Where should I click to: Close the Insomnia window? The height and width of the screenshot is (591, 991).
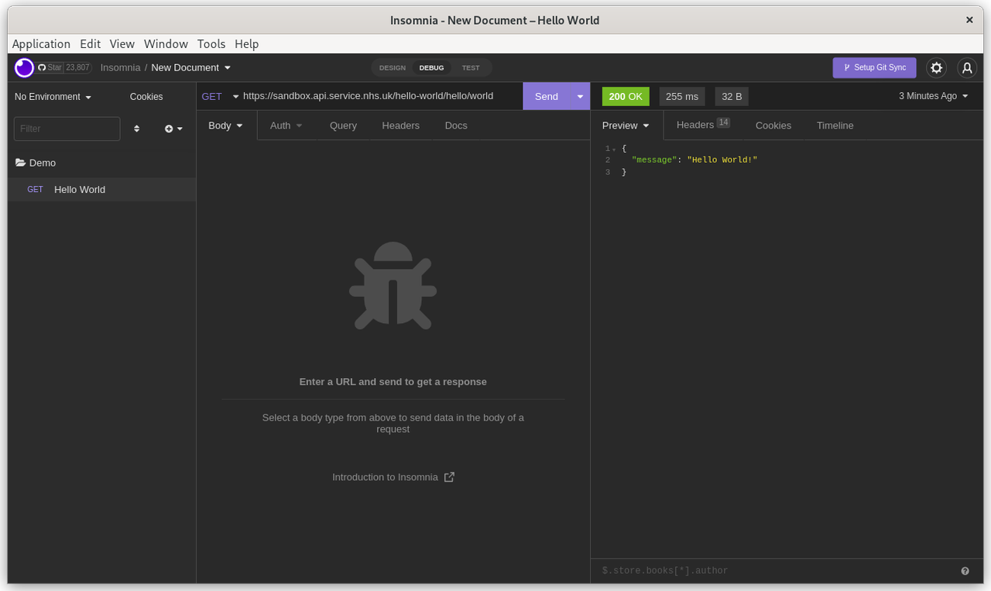[x=969, y=20]
